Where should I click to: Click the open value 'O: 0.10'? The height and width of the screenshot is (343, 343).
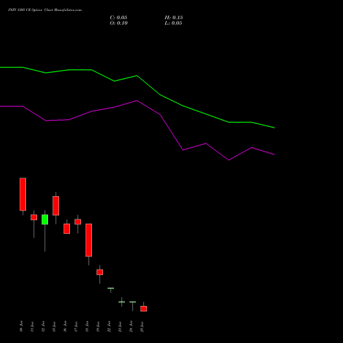(x=119, y=23)
